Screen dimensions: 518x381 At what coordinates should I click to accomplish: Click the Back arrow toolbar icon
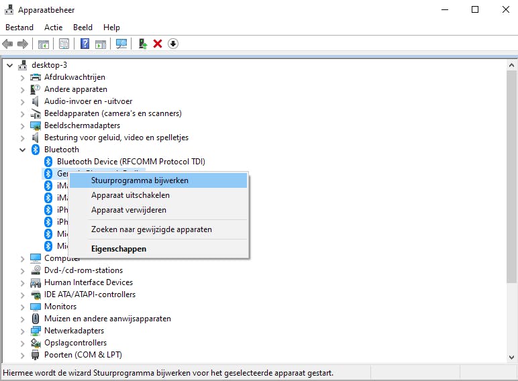click(7, 44)
